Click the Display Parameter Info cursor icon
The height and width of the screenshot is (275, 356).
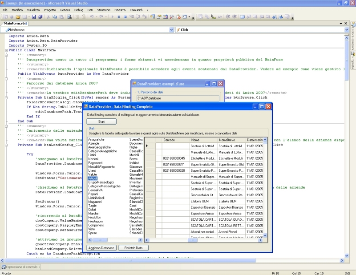[x=213, y=17]
